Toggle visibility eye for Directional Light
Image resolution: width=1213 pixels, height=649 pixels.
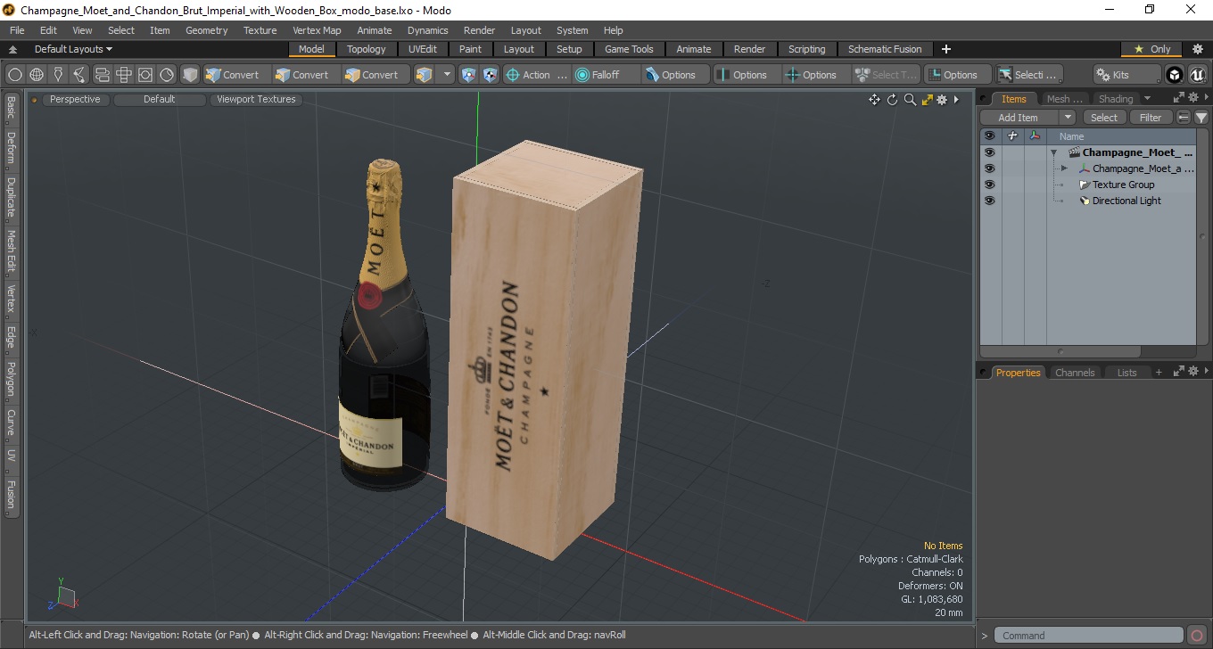point(989,201)
